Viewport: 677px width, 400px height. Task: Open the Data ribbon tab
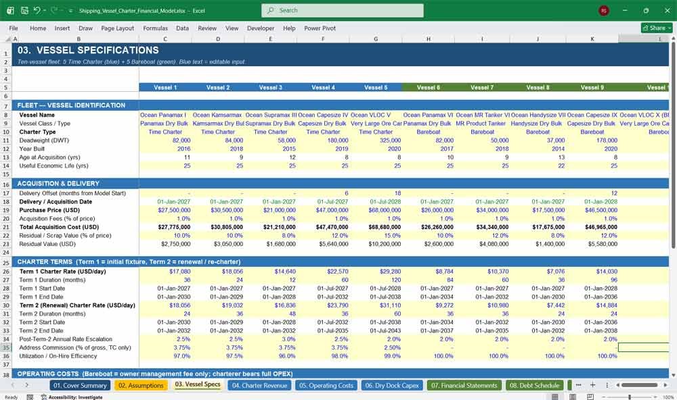click(182, 28)
